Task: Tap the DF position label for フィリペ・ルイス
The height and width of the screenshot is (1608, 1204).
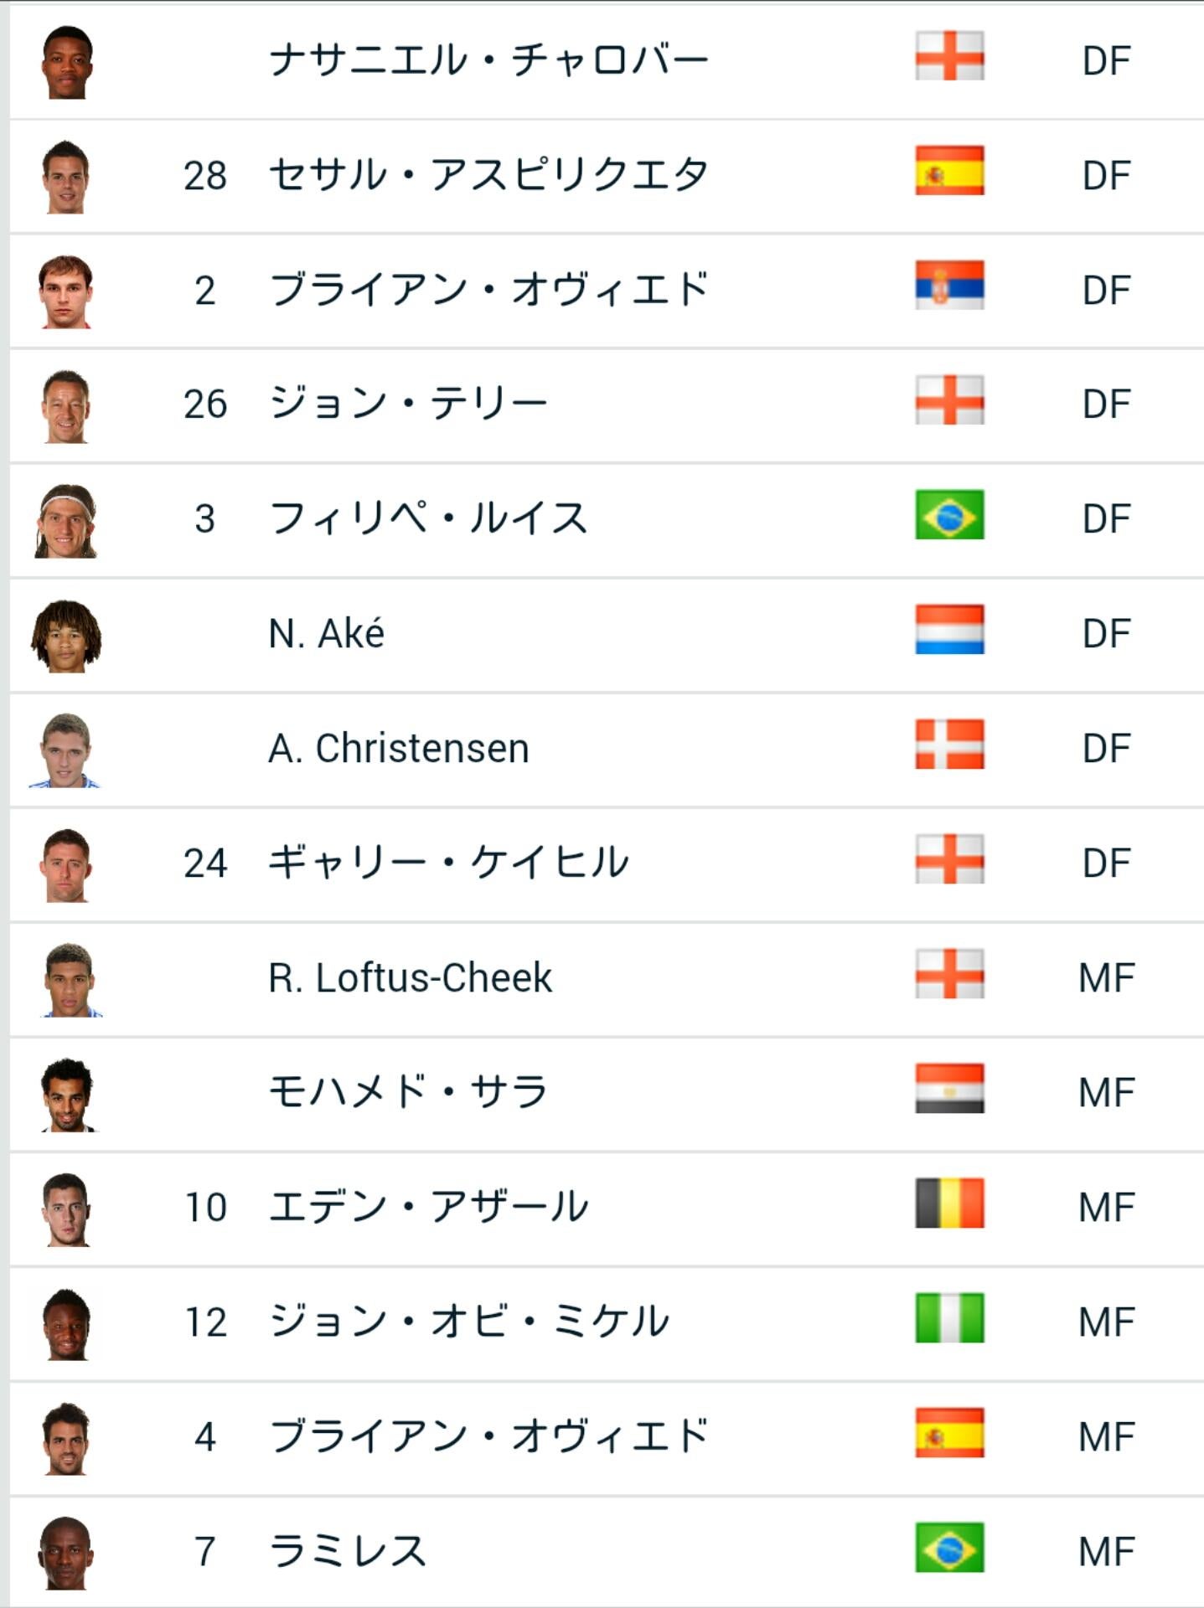Action: (x=1106, y=519)
